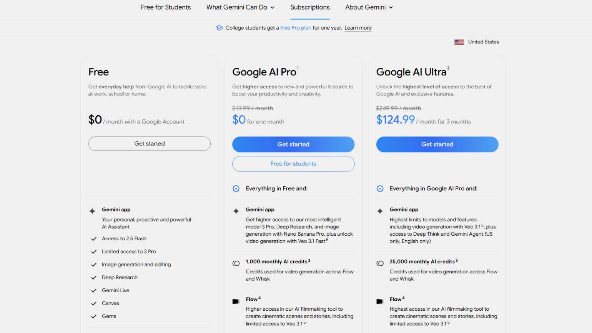The width and height of the screenshot is (592, 333).
Task: Click the Gemini sparkle icon in Free plan
Action: (x=92, y=211)
